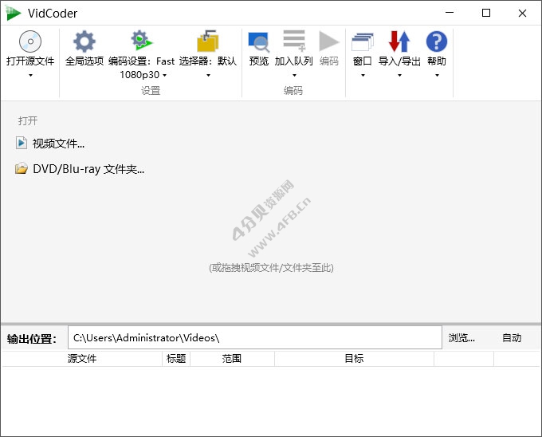Click the Add to Queue icon
542x437 pixels.
point(294,41)
